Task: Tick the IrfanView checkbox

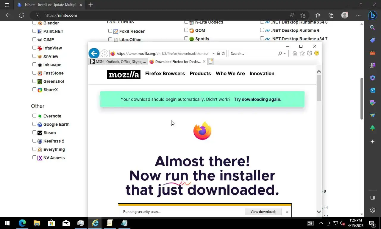Action: click(34, 48)
